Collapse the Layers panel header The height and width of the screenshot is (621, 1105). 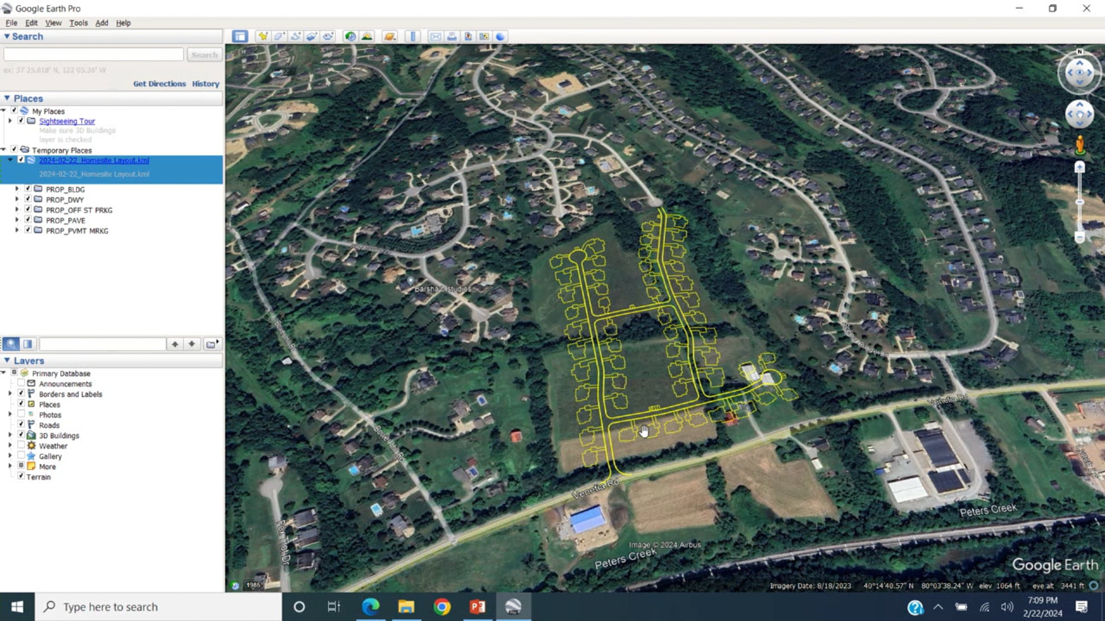[x=7, y=361]
